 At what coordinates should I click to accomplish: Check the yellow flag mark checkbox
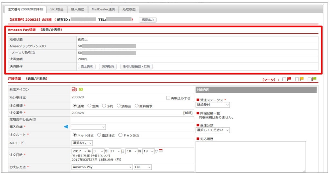coord(297,79)
